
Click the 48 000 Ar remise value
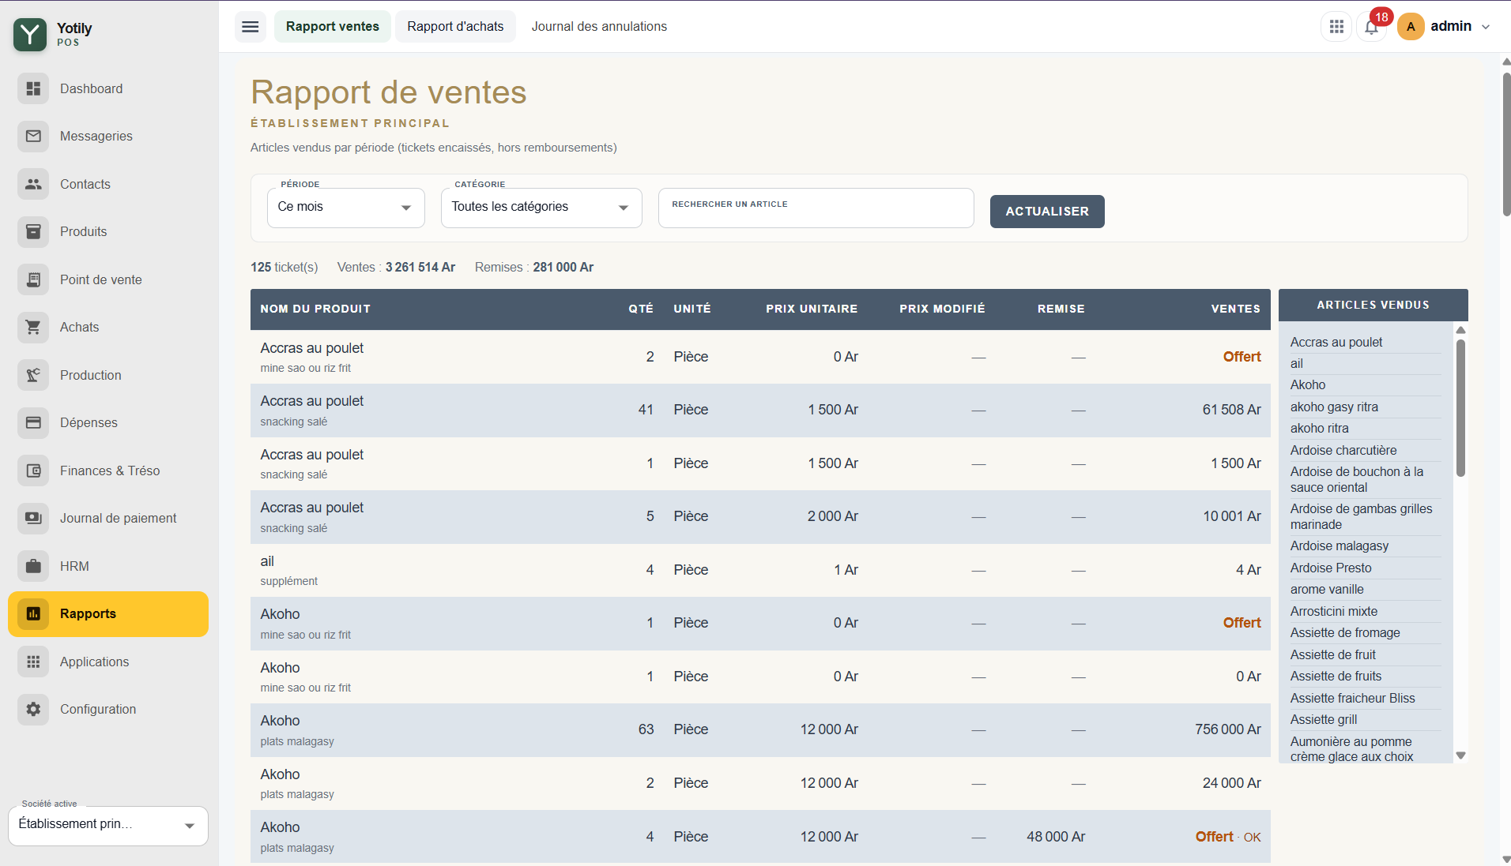pyautogui.click(x=1056, y=837)
